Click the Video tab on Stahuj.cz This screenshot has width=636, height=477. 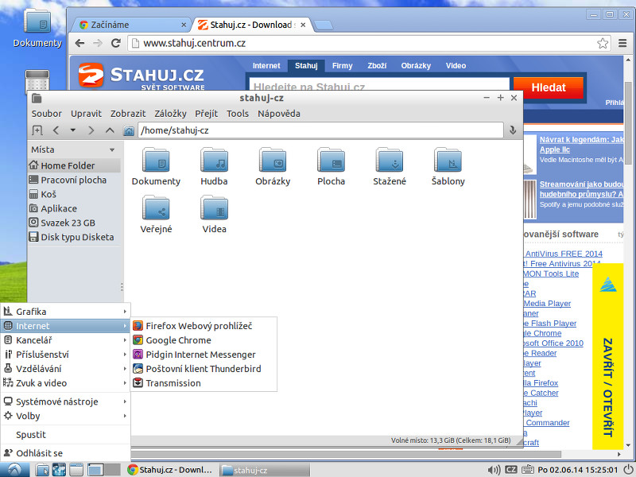[456, 66]
